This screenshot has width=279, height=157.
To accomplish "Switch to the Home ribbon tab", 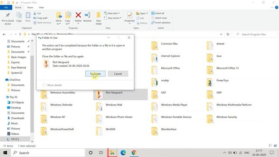I will (x=18, y=7).
